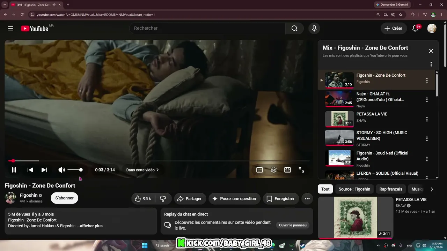447x251 pixels.
Task: Show hidden system tray icons
Action: (378, 245)
